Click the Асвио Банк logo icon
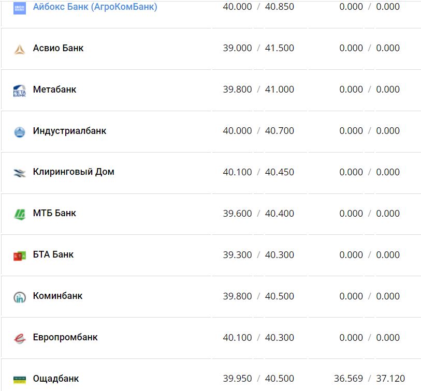This screenshot has height=391, width=421. tap(19, 49)
